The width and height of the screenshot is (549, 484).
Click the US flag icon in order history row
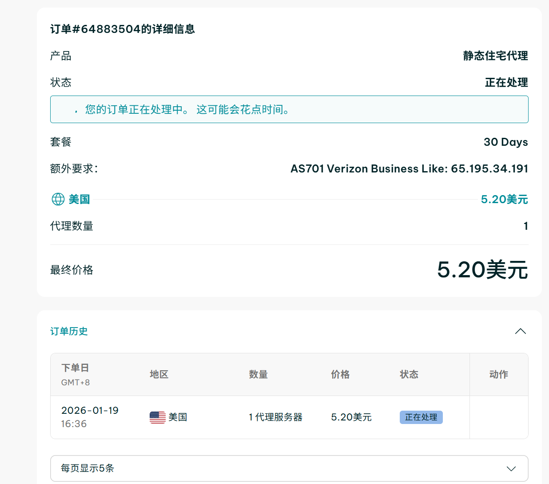pos(156,417)
